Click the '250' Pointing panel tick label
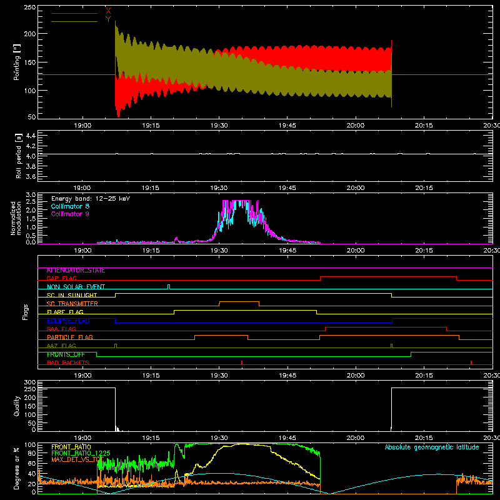The image size is (500, 500). click(x=30, y=7)
